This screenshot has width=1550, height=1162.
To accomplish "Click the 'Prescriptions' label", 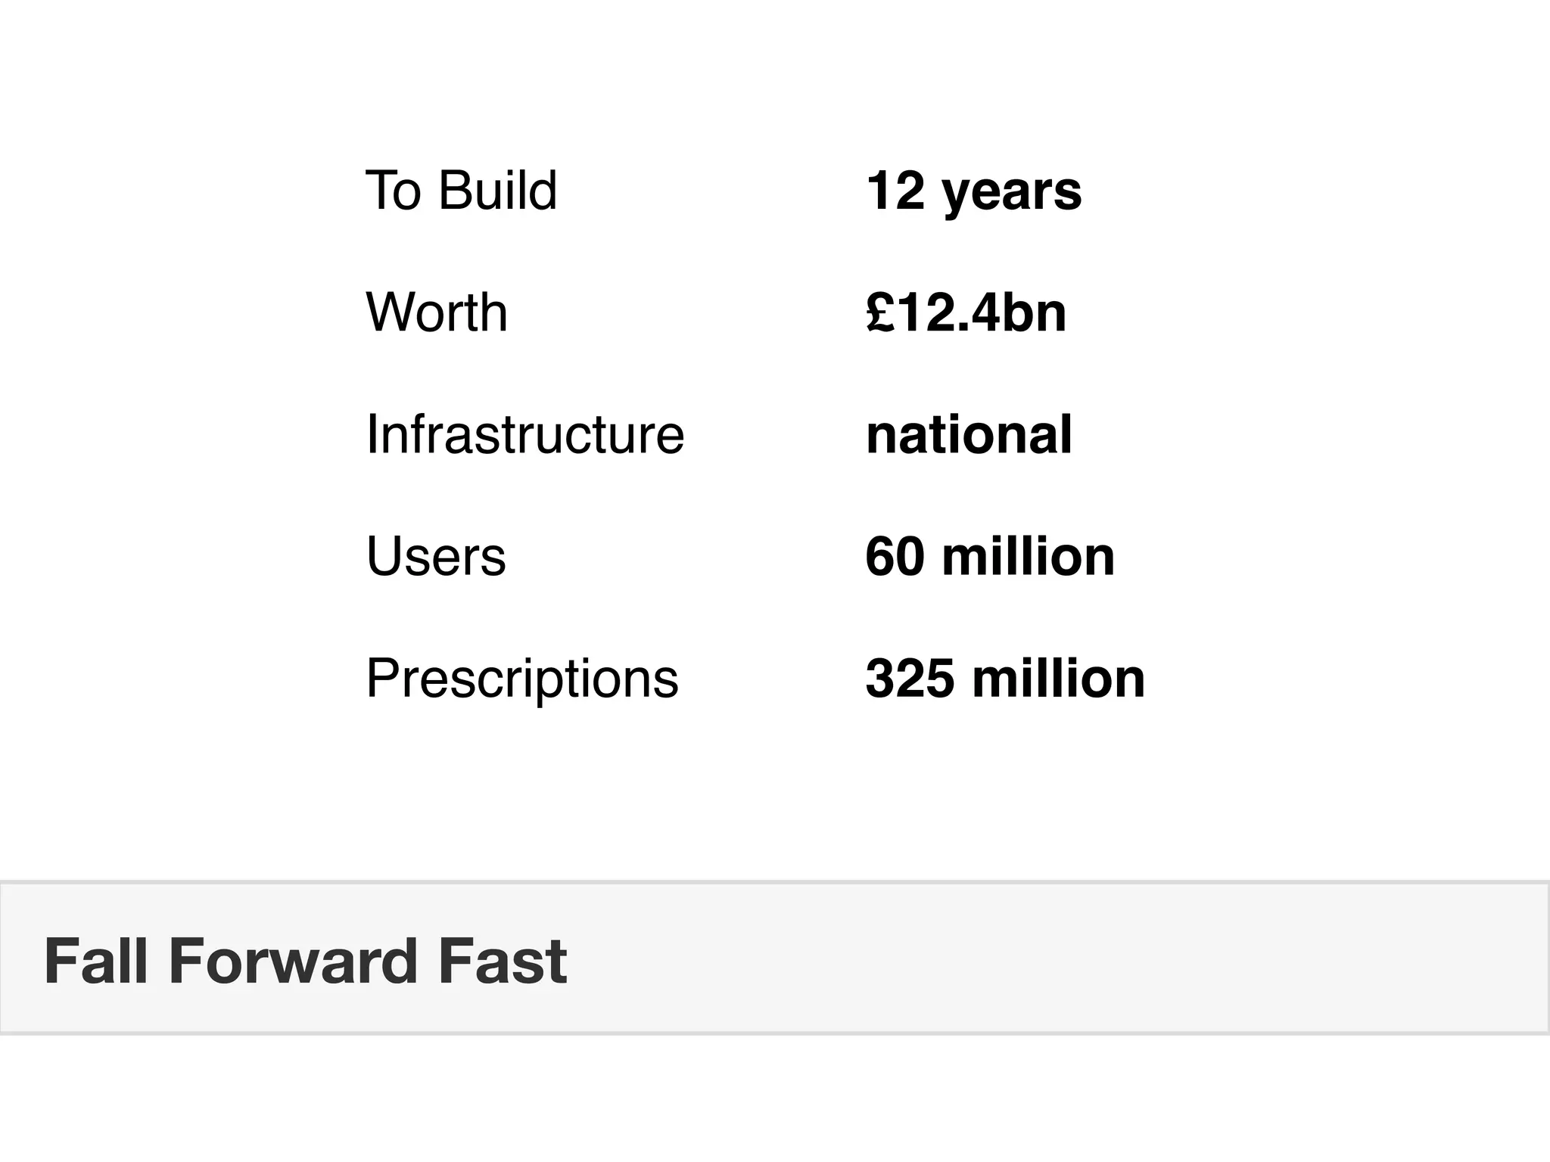I will coord(522,680).
